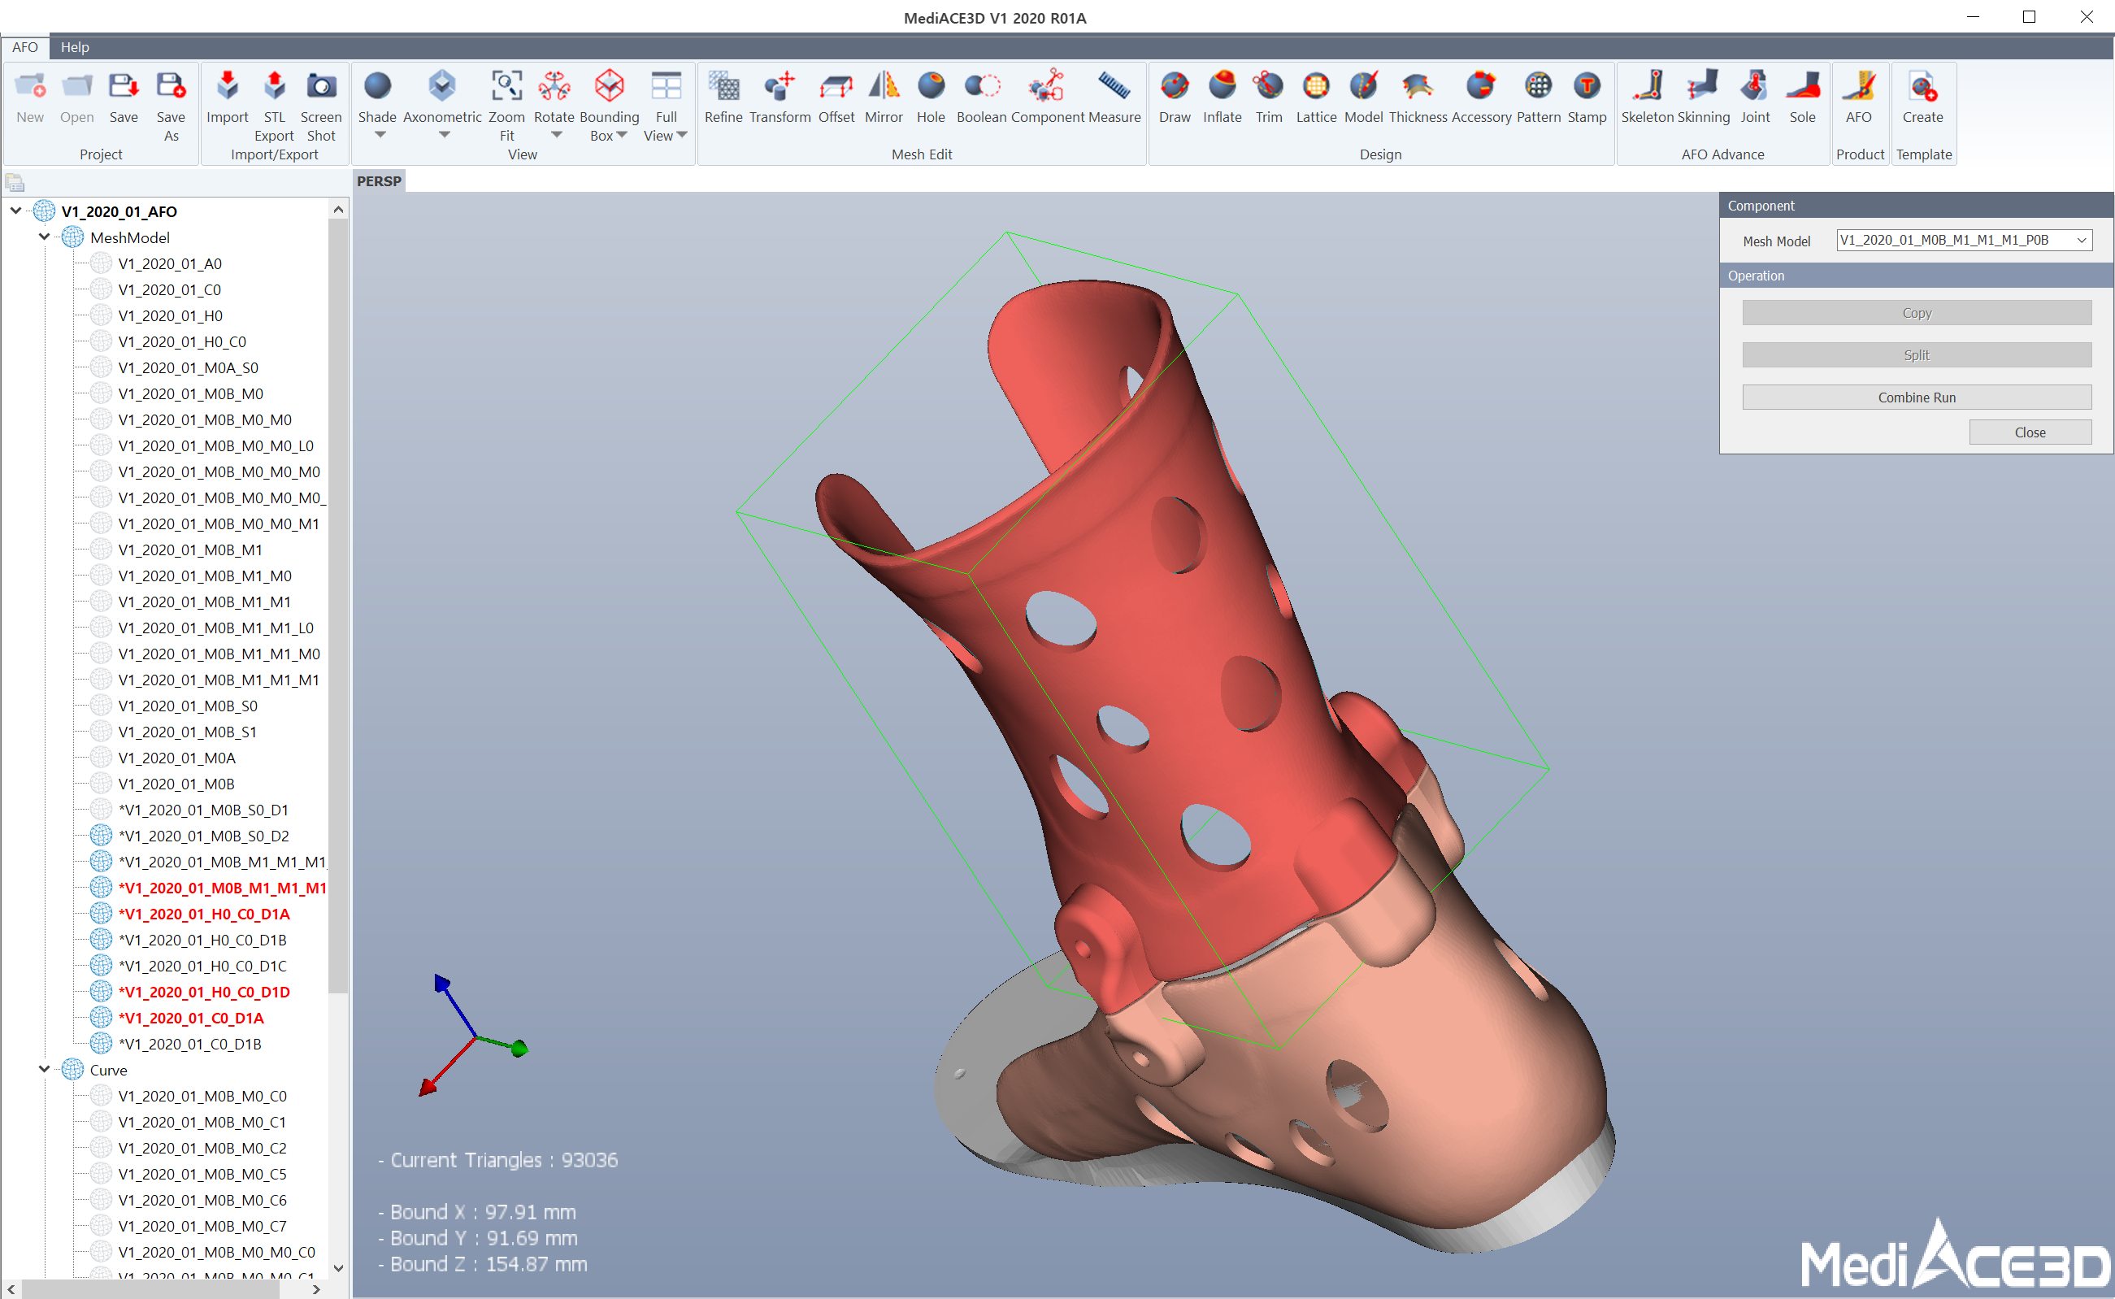Save the project

[x=123, y=97]
